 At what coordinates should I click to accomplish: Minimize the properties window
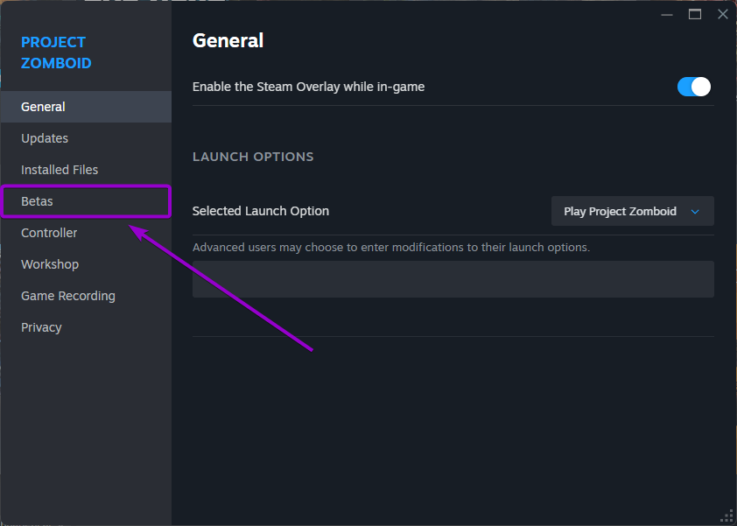point(666,15)
